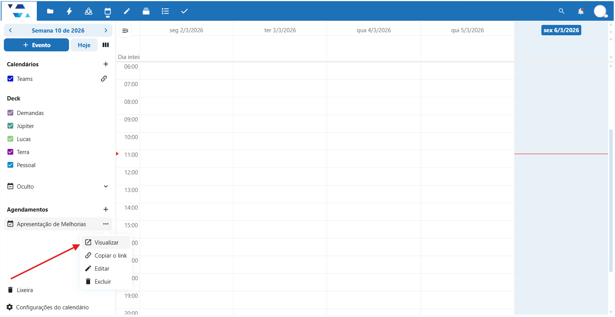This screenshot has width=615, height=317.
Task: Disable the Pessoal calendar checkbox
Action: coord(10,165)
